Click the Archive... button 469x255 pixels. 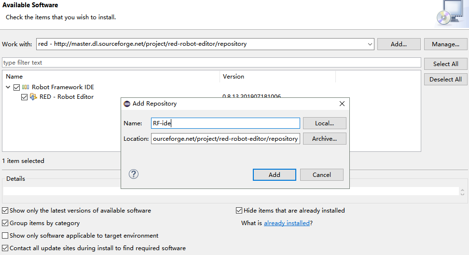tap(324, 139)
